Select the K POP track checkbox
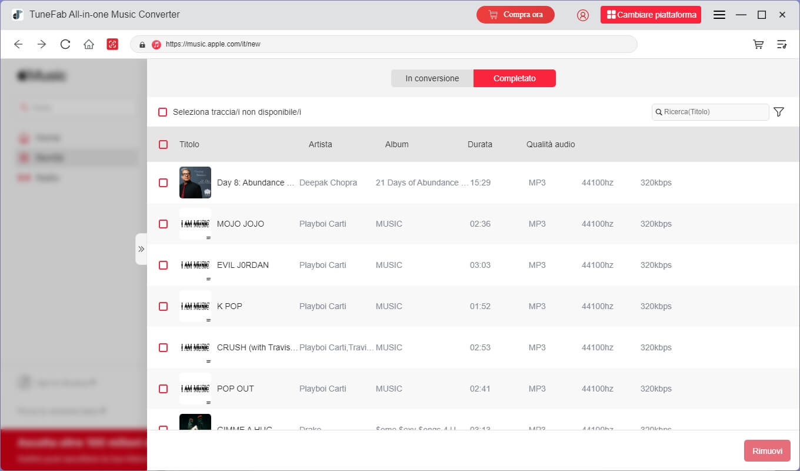This screenshot has width=800, height=471. 163,306
